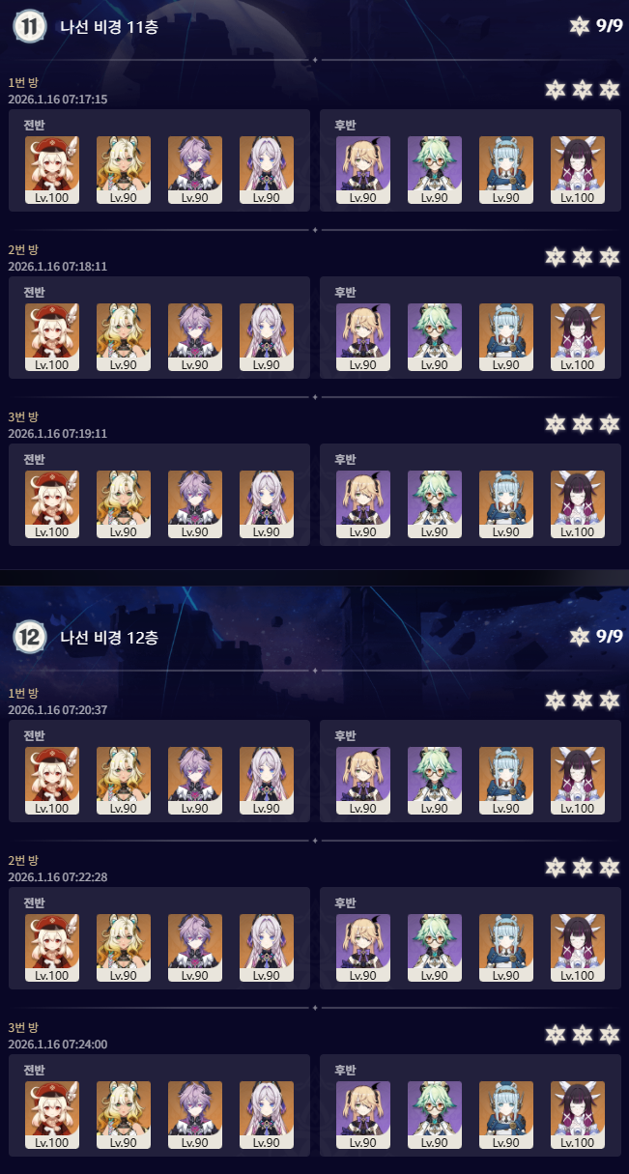Click the '전반' label in the 07:24:00 room
This screenshot has width=629, height=1174.
[35, 1070]
